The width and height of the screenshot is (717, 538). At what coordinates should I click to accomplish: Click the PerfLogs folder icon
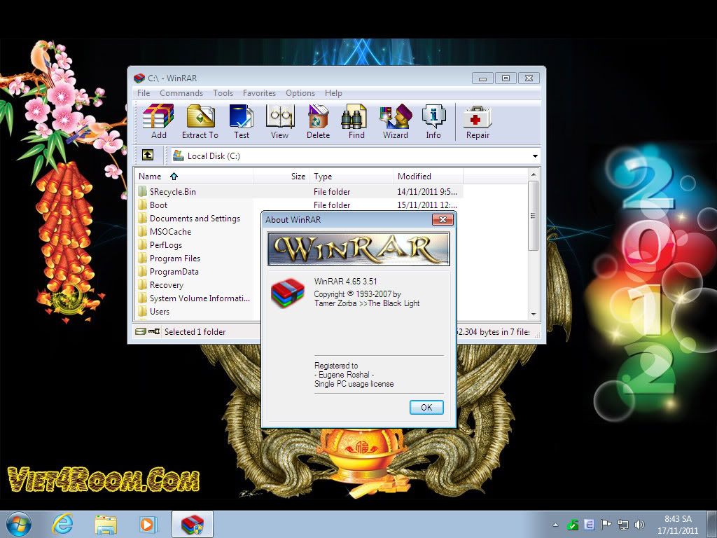(143, 244)
